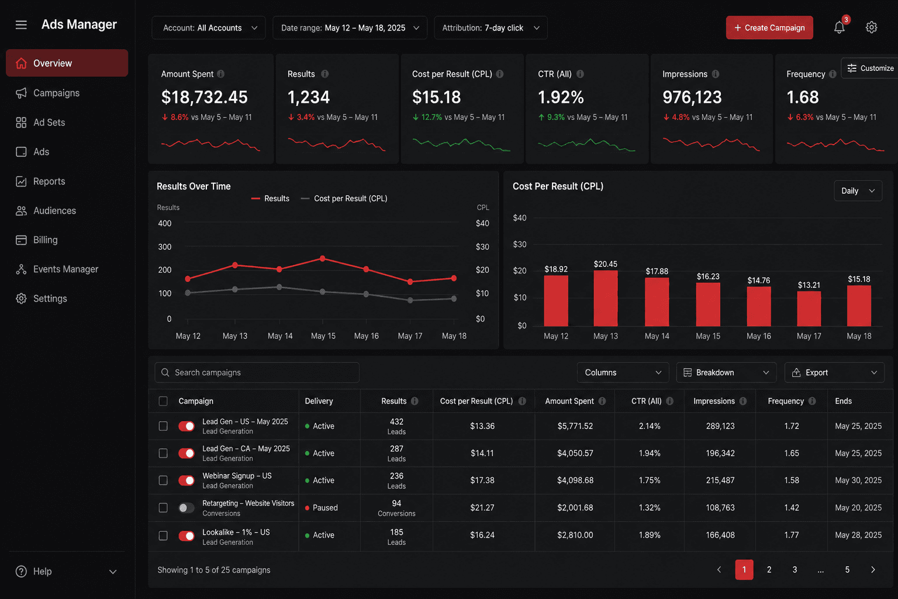Turn off Lead Gen – US – May 2025 toggle
The width and height of the screenshot is (898, 599).
186,426
